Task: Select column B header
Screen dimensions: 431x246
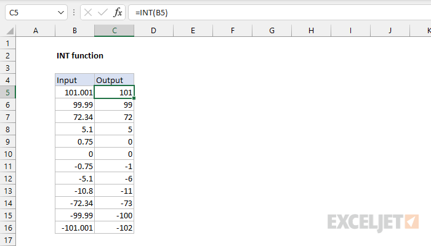Action: (75, 31)
